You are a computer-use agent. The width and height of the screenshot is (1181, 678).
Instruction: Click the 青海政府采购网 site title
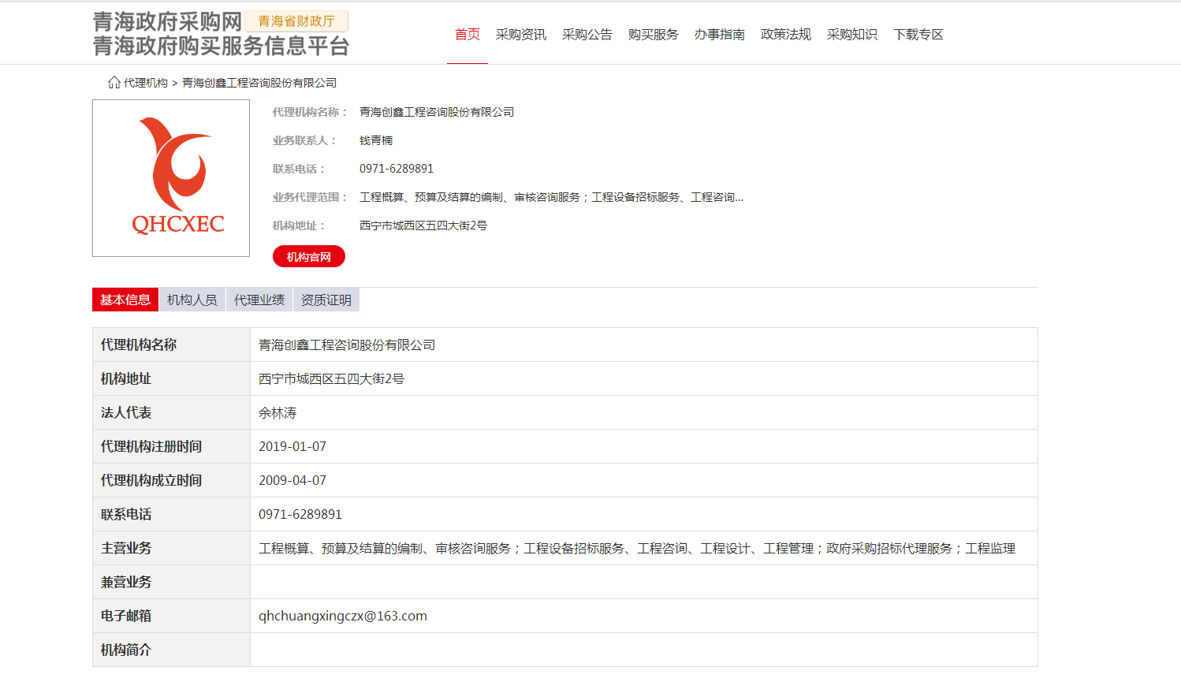point(167,22)
